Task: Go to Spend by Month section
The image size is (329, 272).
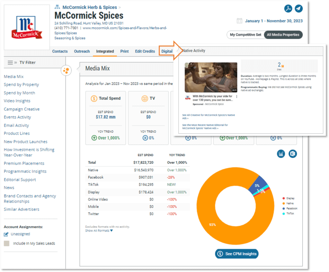Action: click(19, 93)
